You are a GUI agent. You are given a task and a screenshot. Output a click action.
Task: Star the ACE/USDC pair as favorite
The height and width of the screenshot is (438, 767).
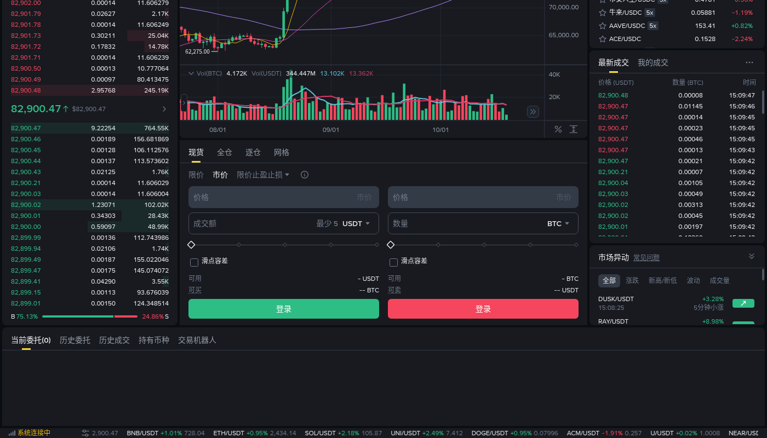coord(603,39)
